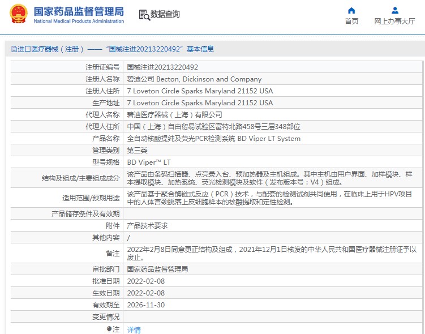
Task: Click the 管理类别 row label
Action: click(x=106, y=151)
